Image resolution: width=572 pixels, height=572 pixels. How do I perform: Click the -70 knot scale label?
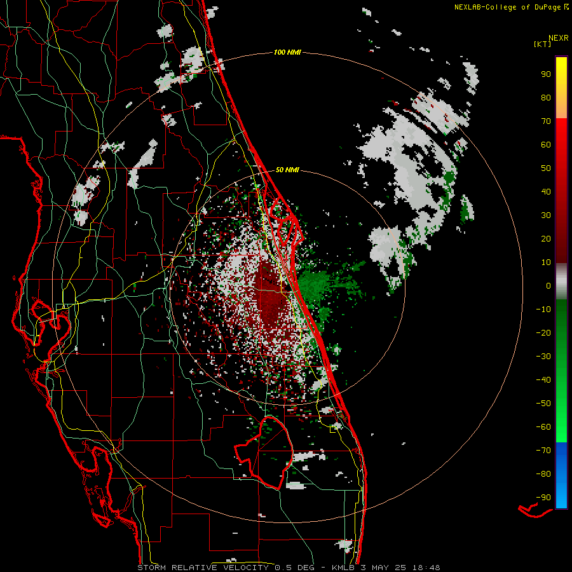pos(543,450)
